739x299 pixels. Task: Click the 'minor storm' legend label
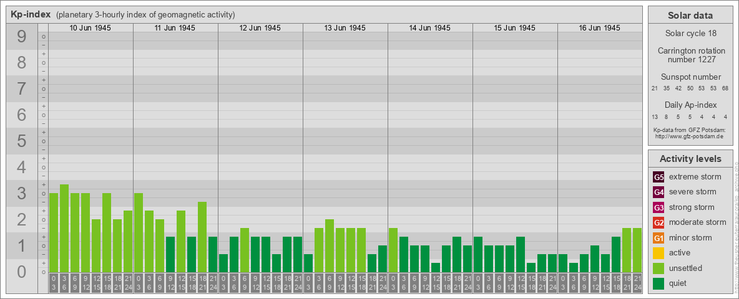[x=690, y=237]
